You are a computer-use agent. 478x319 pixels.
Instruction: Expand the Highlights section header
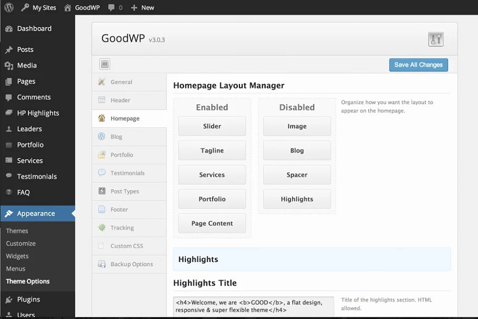tap(311, 259)
